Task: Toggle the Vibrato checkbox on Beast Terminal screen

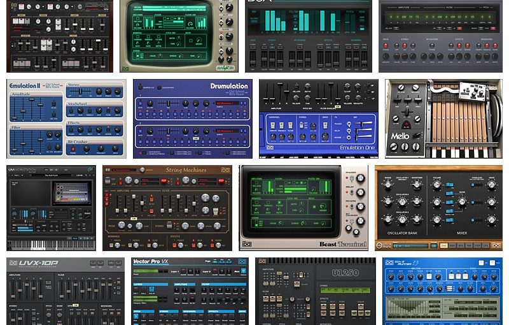Action: (257, 203)
